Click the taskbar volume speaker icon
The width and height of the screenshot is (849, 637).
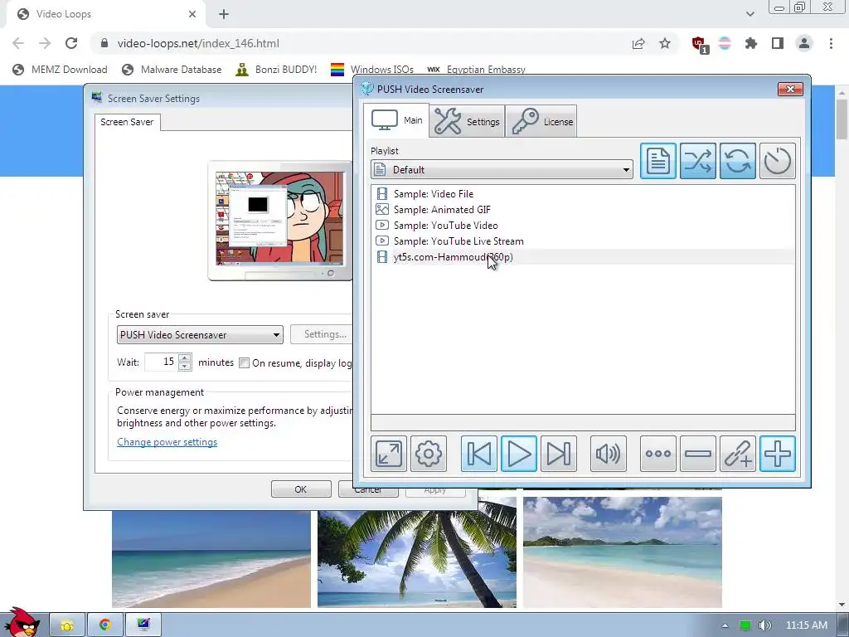[x=764, y=625]
